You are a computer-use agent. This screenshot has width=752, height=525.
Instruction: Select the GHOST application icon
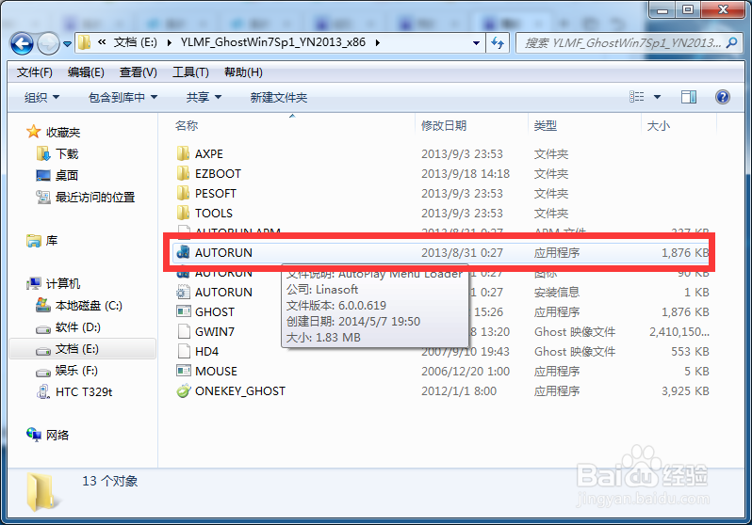pos(183,311)
